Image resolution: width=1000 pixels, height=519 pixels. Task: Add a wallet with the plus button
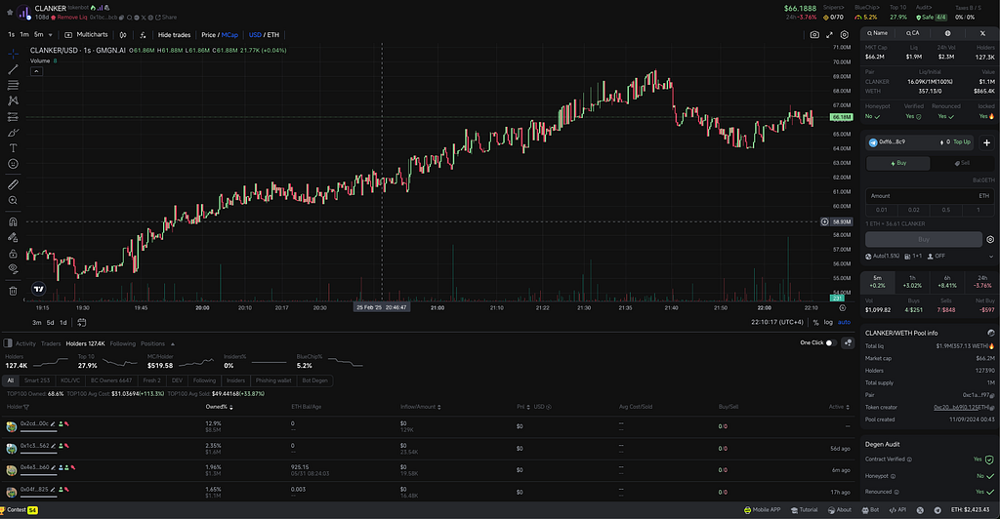click(986, 142)
